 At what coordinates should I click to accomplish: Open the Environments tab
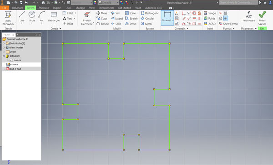coord(106,8)
